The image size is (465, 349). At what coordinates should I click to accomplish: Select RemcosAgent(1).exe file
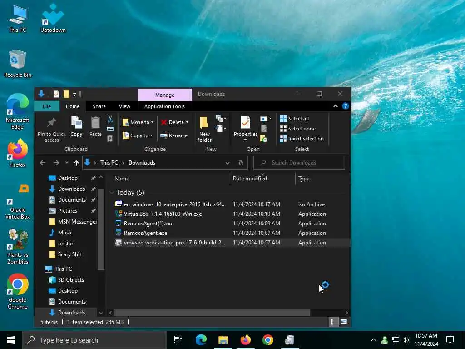pos(148,224)
